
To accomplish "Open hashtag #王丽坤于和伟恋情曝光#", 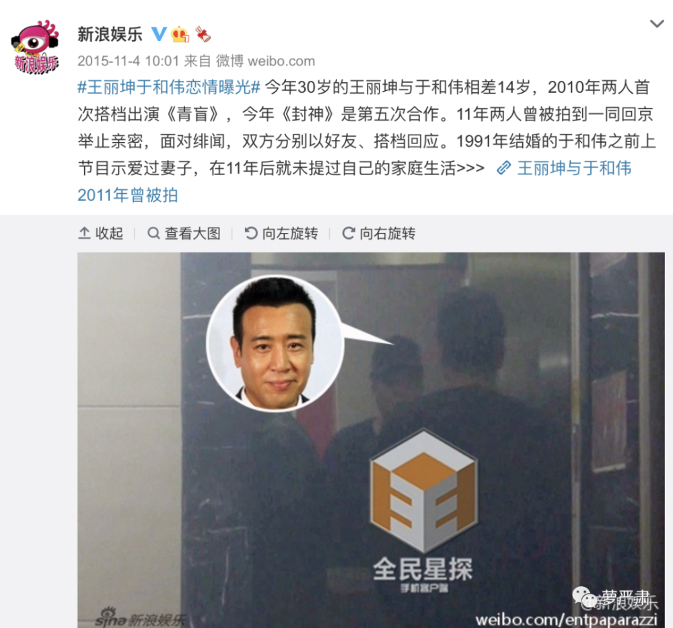I will [169, 87].
